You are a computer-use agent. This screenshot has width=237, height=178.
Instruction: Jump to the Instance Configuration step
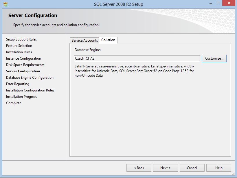23,58
